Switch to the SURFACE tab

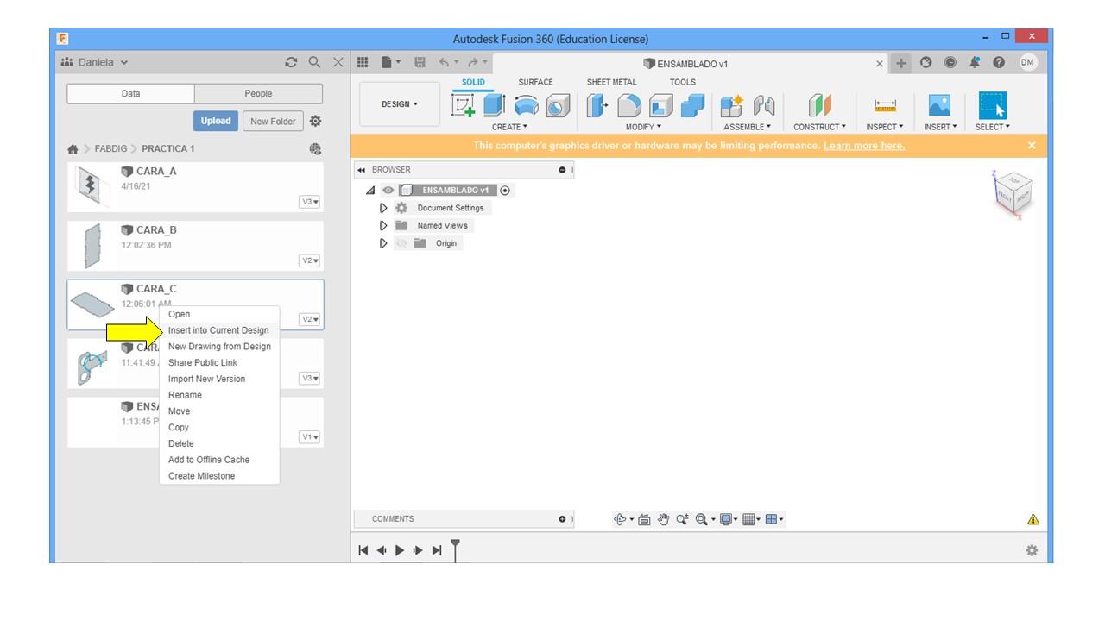[x=535, y=83]
